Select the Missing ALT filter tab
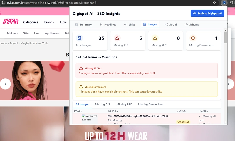 [103, 105]
